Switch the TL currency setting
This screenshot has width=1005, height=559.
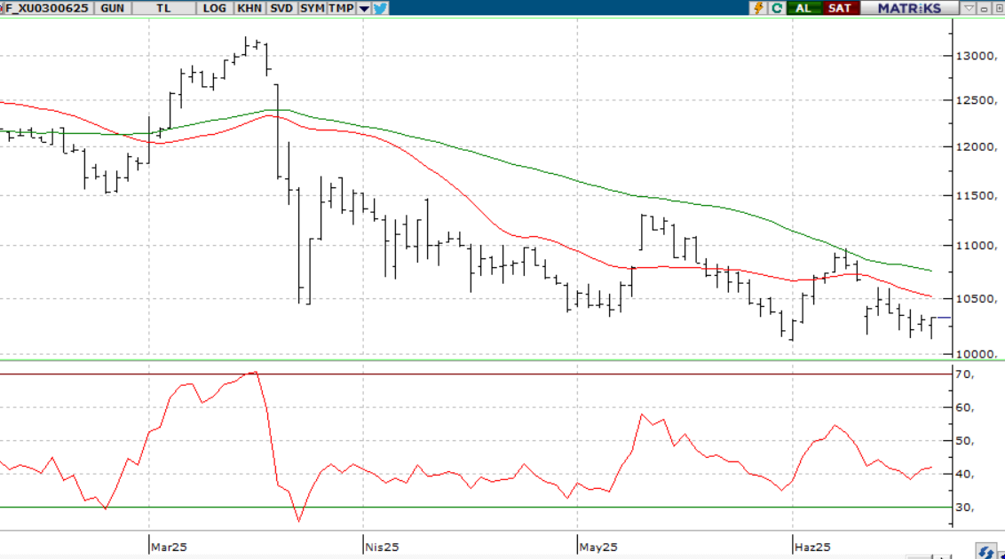coord(163,8)
